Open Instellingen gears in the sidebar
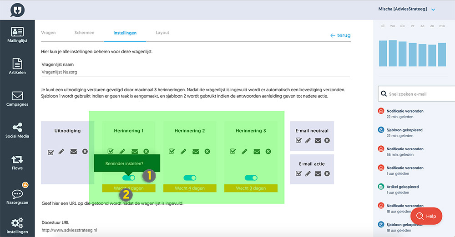 tap(17, 226)
